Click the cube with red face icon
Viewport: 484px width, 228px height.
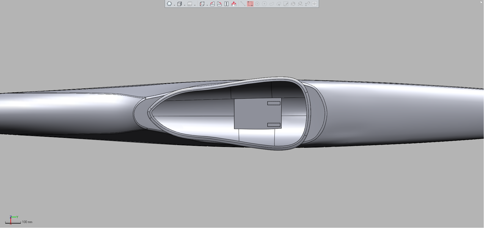pos(202,4)
